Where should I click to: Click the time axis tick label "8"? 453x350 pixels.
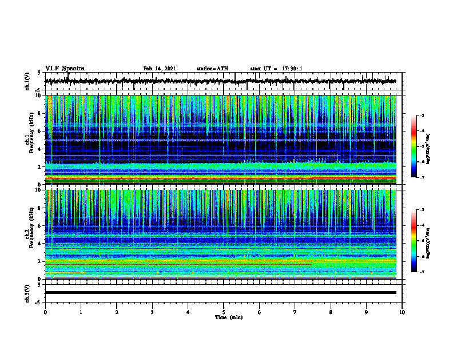(331, 312)
